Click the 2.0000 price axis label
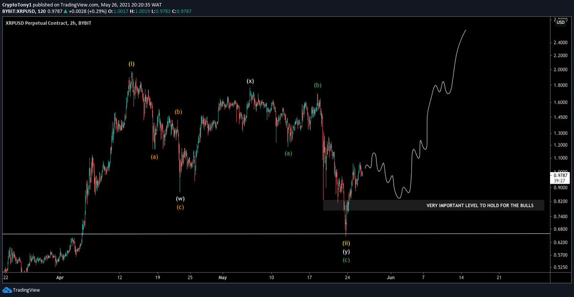The image size is (574, 297). (x=561, y=70)
